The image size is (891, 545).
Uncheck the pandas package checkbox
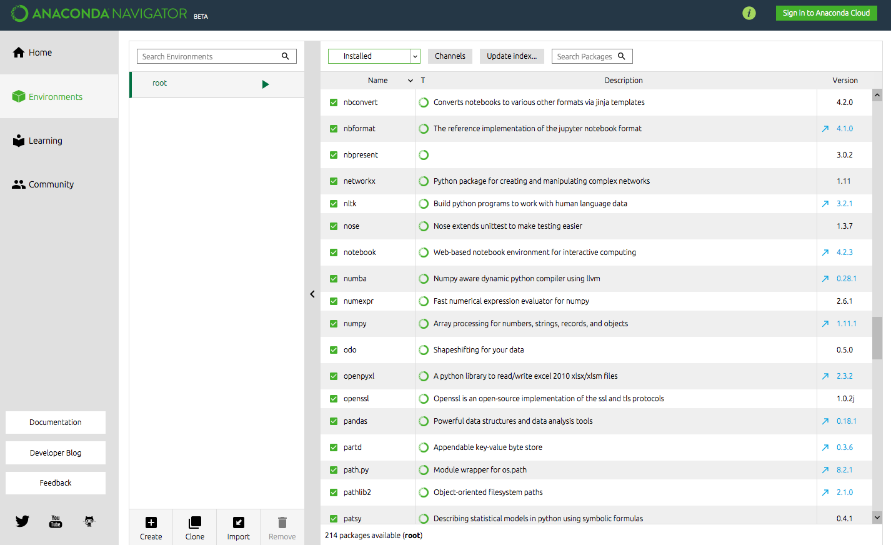[x=334, y=421]
